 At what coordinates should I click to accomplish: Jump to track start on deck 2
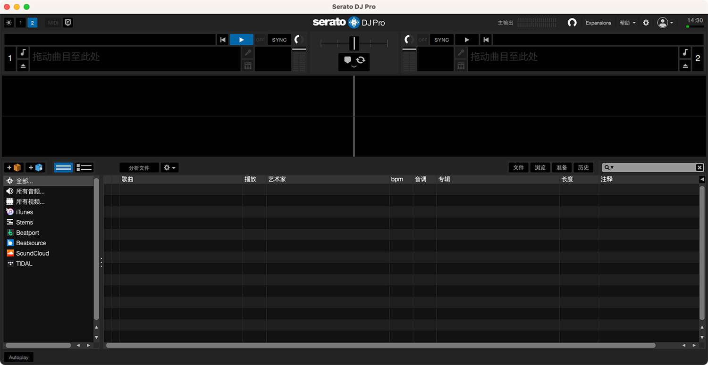coord(486,40)
